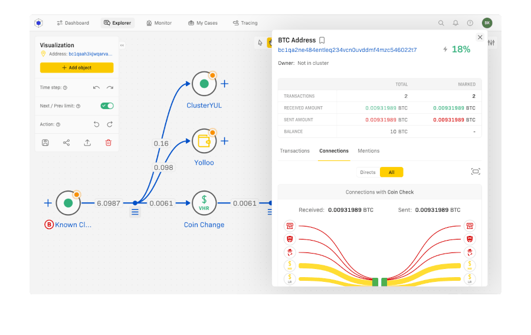Click the Add object button

pos(77,68)
